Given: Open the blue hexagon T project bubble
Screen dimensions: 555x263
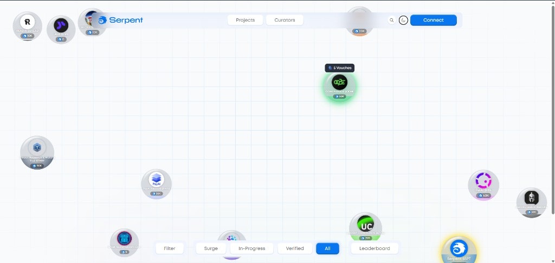Looking at the screenshot, I should point(37,152).
